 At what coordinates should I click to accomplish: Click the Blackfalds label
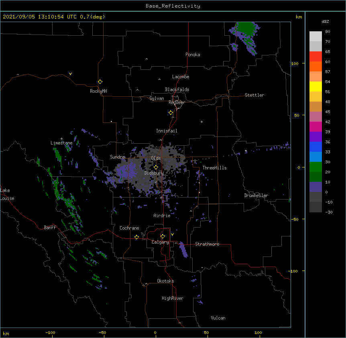pyautogui.click(x=177, y=90)
